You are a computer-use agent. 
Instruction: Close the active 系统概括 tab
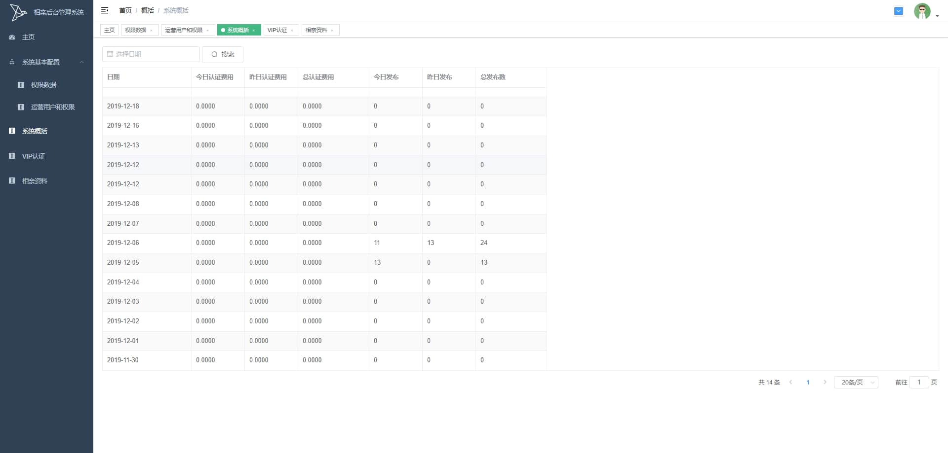tap(254, 31)
